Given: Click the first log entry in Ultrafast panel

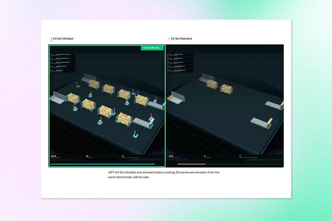Looking at the screenshot, I should [x=63, y=55].
